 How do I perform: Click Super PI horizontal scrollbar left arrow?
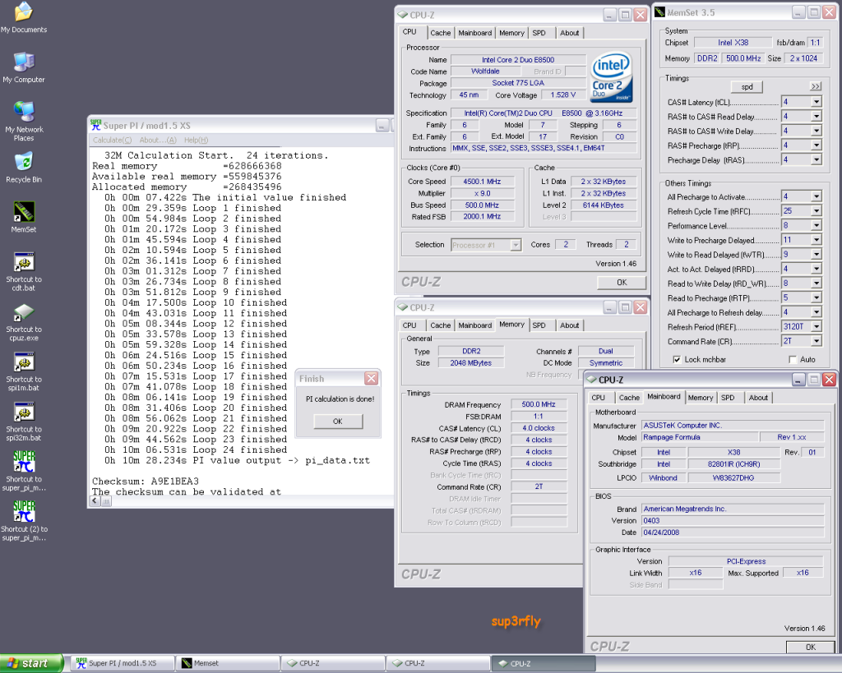point(95,500)
